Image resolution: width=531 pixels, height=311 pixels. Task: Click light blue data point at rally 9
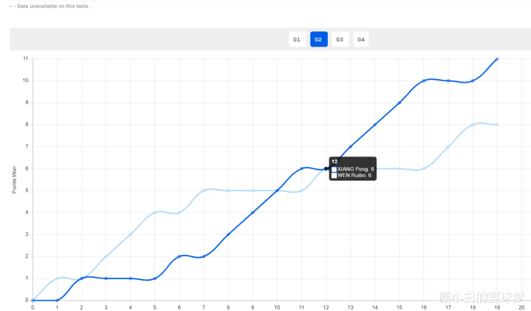pyautogui.click(x=253, y=191)
